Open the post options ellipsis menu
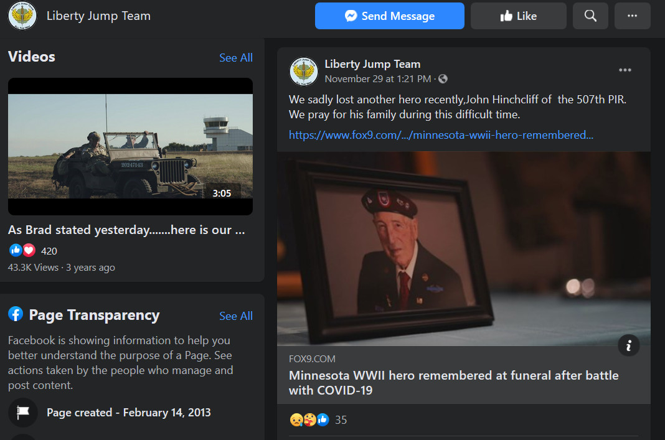This screenshot has width=665, height=440. [625, 70]
